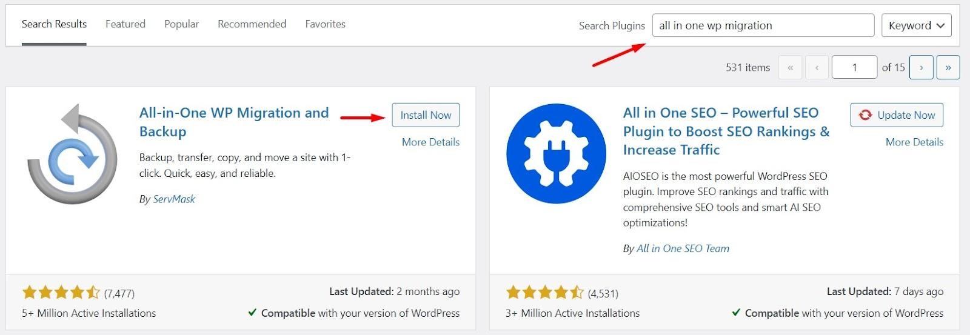
Task: Click the 'of 15' page total text
Action: coord(893,67)
